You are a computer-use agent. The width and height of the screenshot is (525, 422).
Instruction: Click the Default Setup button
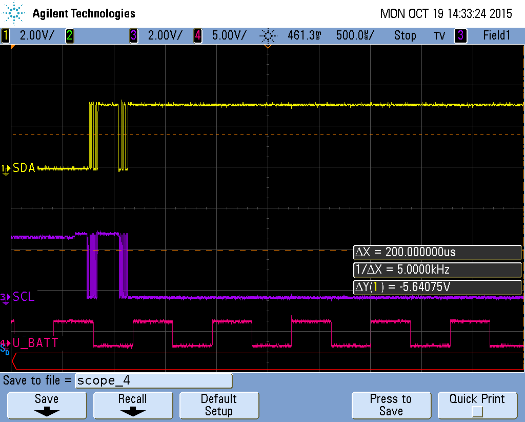coord(219,405)
